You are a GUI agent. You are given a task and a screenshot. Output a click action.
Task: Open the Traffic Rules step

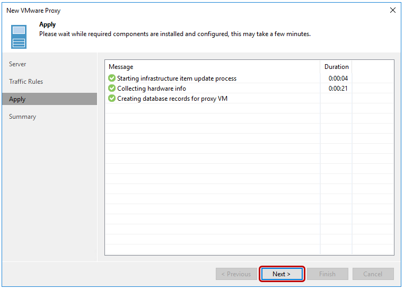pyautogui.click(x=26, y=82)
